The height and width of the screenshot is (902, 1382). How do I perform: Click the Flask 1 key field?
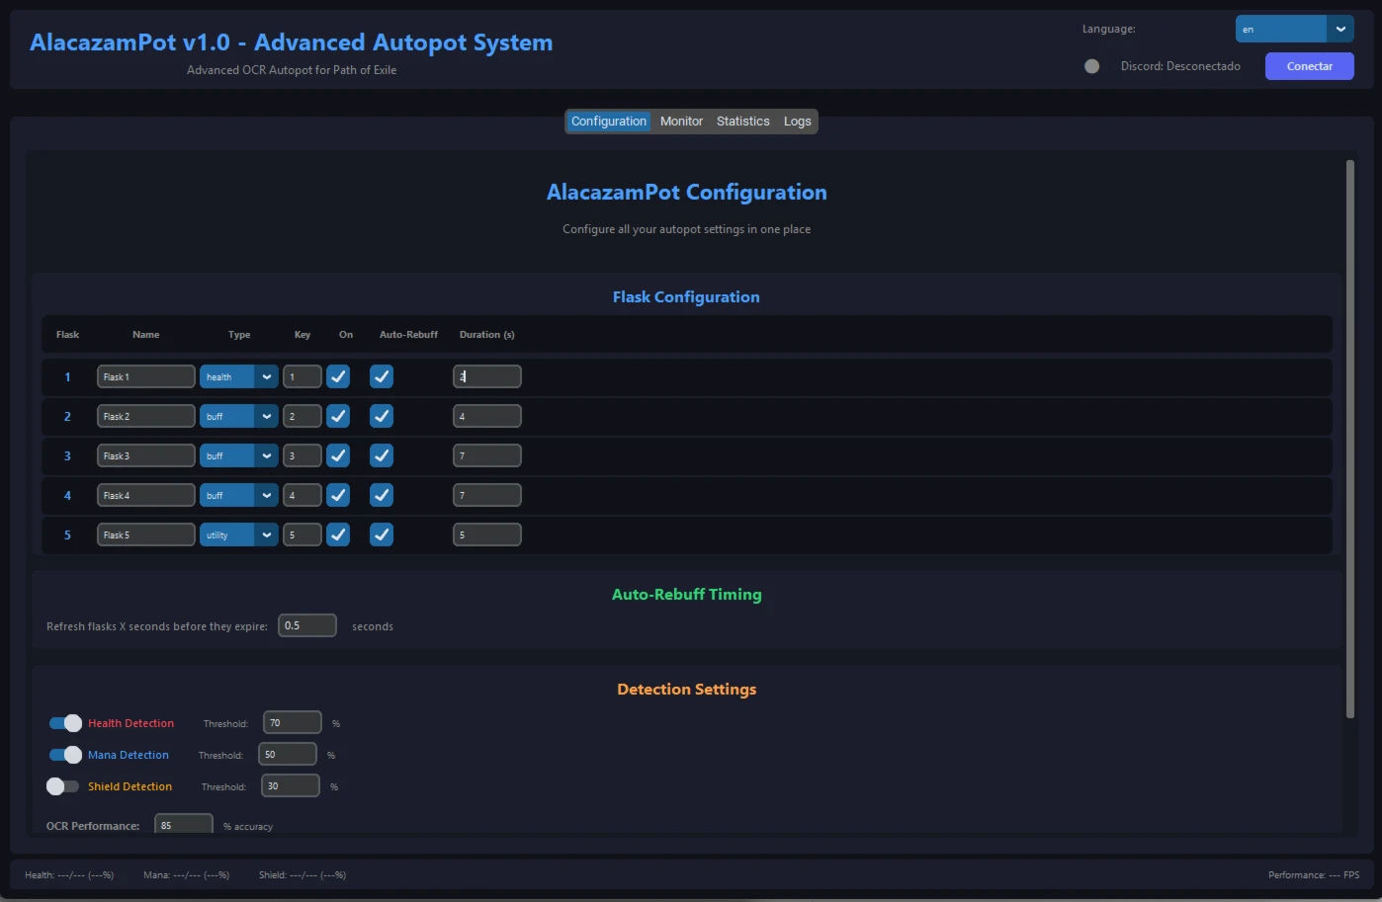[302, 376]
